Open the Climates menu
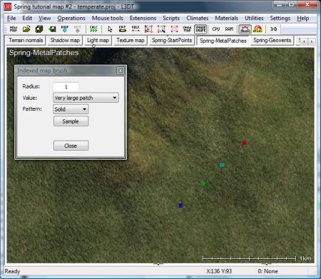Screen dimensions: 321x279 pos(198,18)
